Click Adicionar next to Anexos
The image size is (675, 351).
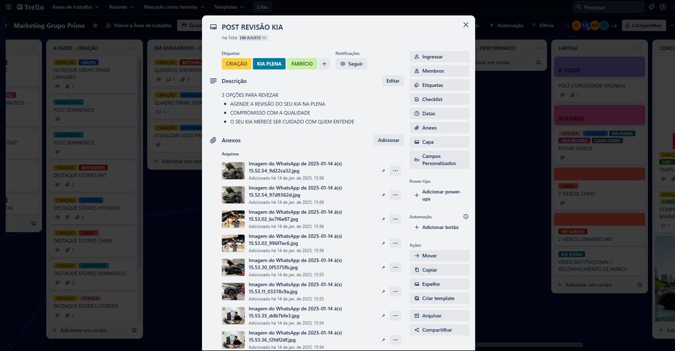[389, 140]
